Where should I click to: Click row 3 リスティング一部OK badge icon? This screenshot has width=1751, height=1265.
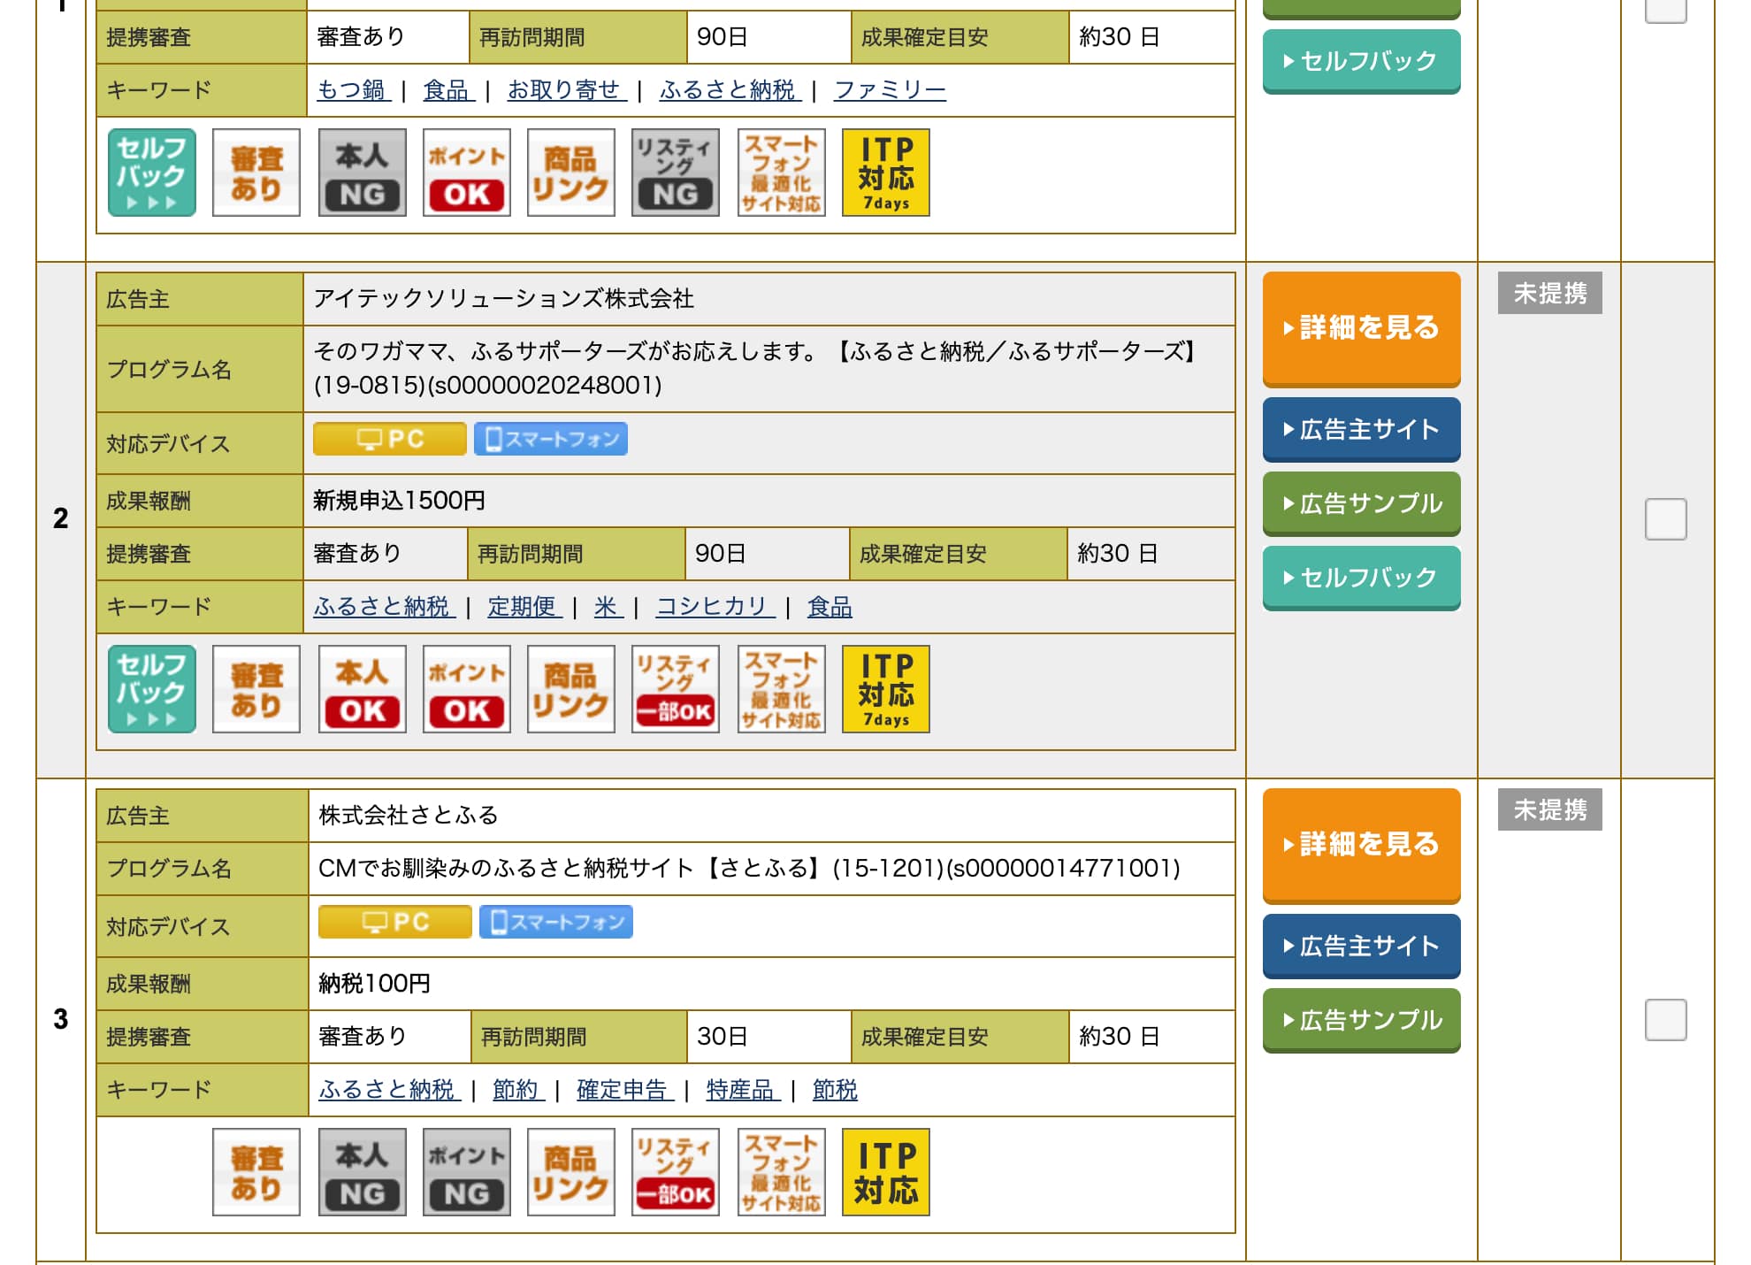(676, 1172)
